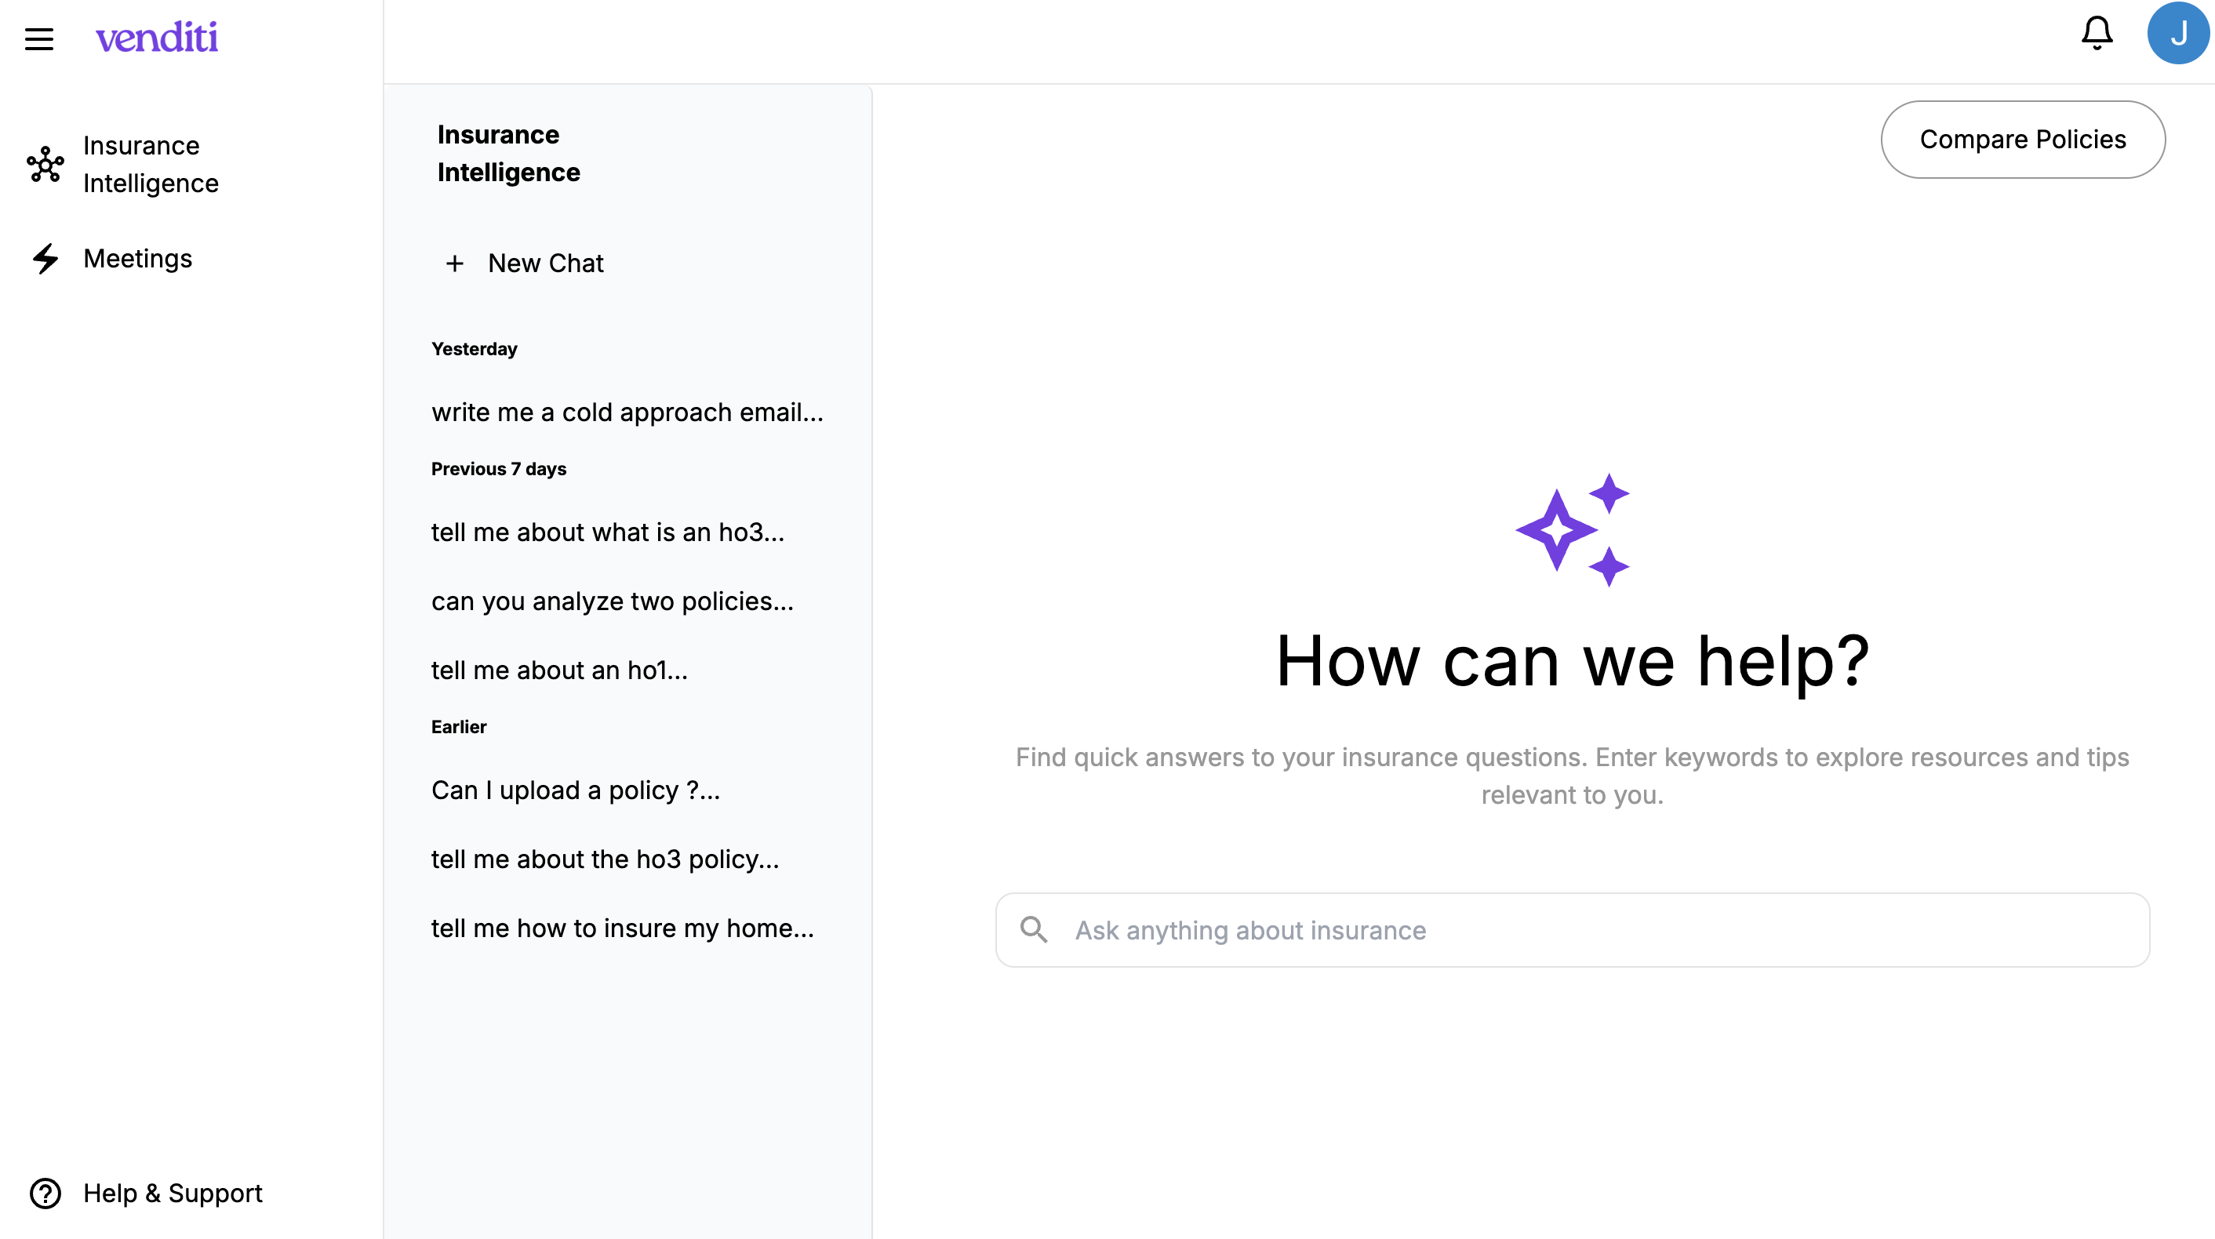Click the Help & Support question icon
The image size is (2215, 1239).
[x=45, y=1193]
